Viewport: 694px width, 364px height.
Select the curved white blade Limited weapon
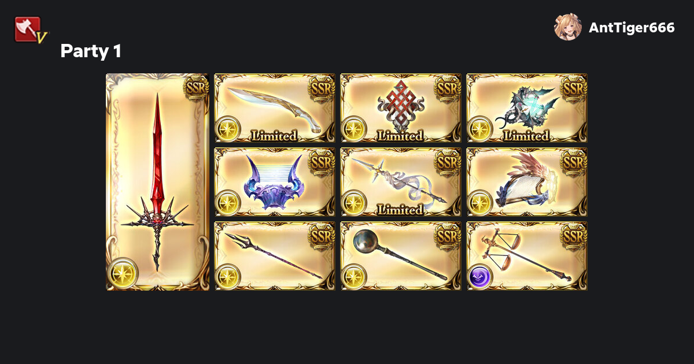(x=275, y=108)
